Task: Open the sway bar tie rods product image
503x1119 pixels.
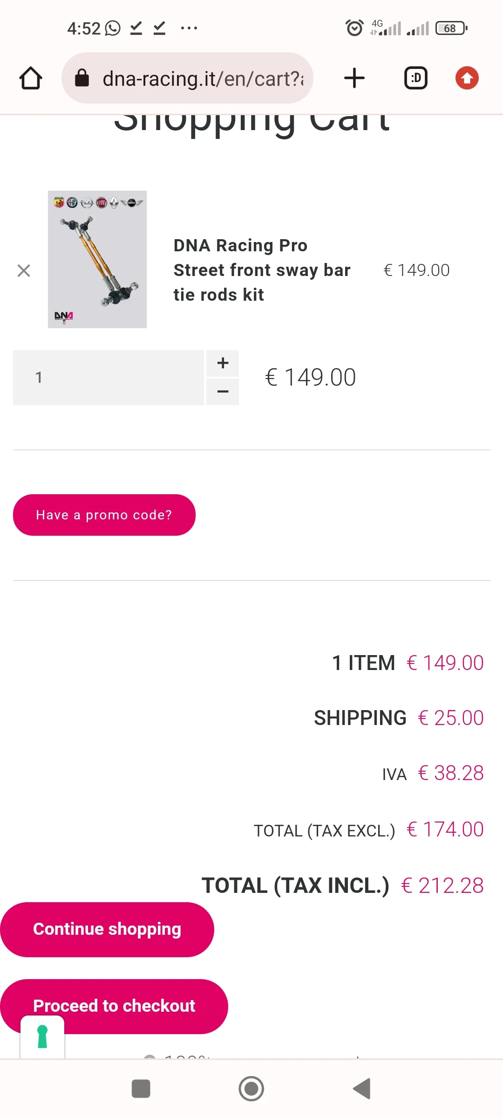Action: coord(97,259)
